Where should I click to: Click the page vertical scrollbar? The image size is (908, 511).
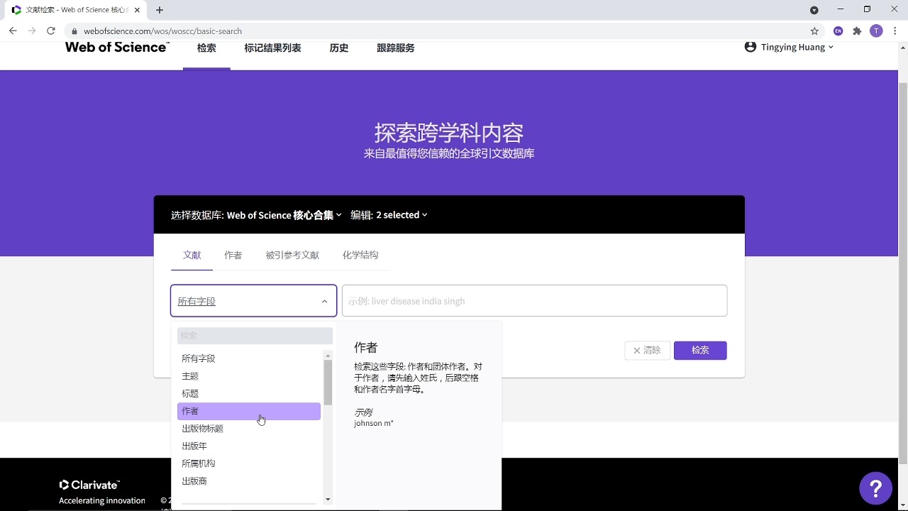click(x=902, y=273)
